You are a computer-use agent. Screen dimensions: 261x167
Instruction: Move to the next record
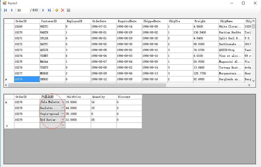[43, 10]
